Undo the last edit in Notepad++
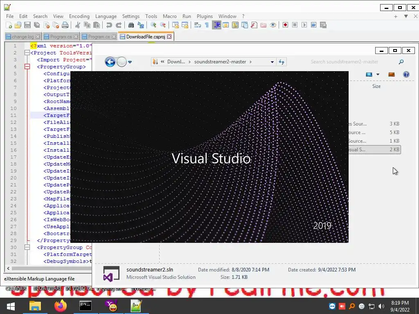 pos(109,25)
